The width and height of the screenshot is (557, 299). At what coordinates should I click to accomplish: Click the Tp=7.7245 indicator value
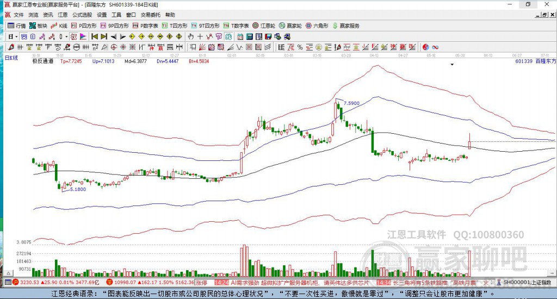(71, 61)
